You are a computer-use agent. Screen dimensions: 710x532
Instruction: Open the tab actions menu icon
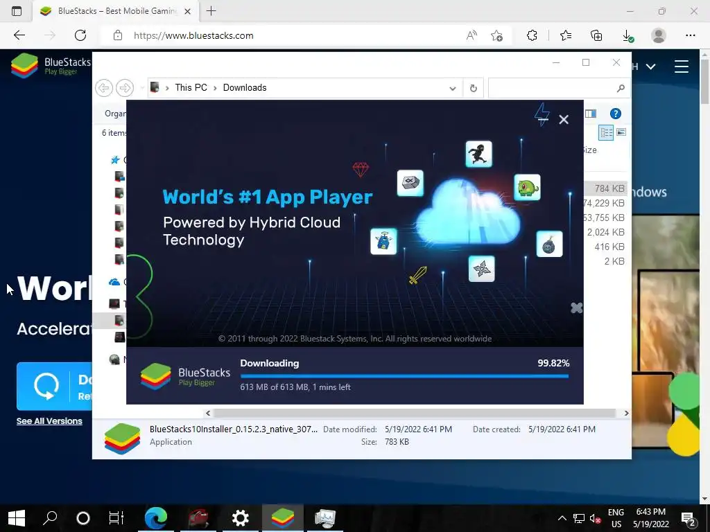pos(17,11)
